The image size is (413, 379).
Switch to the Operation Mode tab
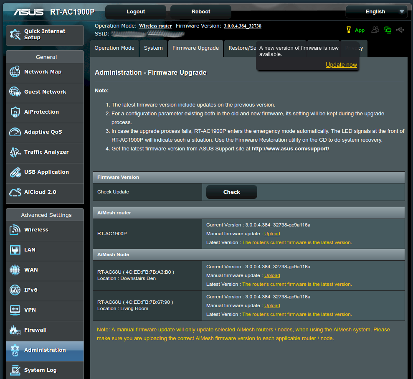click(114, 48)
